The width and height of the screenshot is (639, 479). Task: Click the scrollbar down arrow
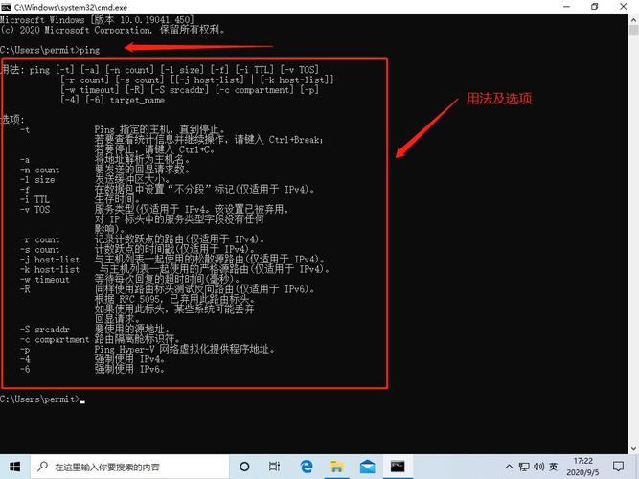pos(633,448)
